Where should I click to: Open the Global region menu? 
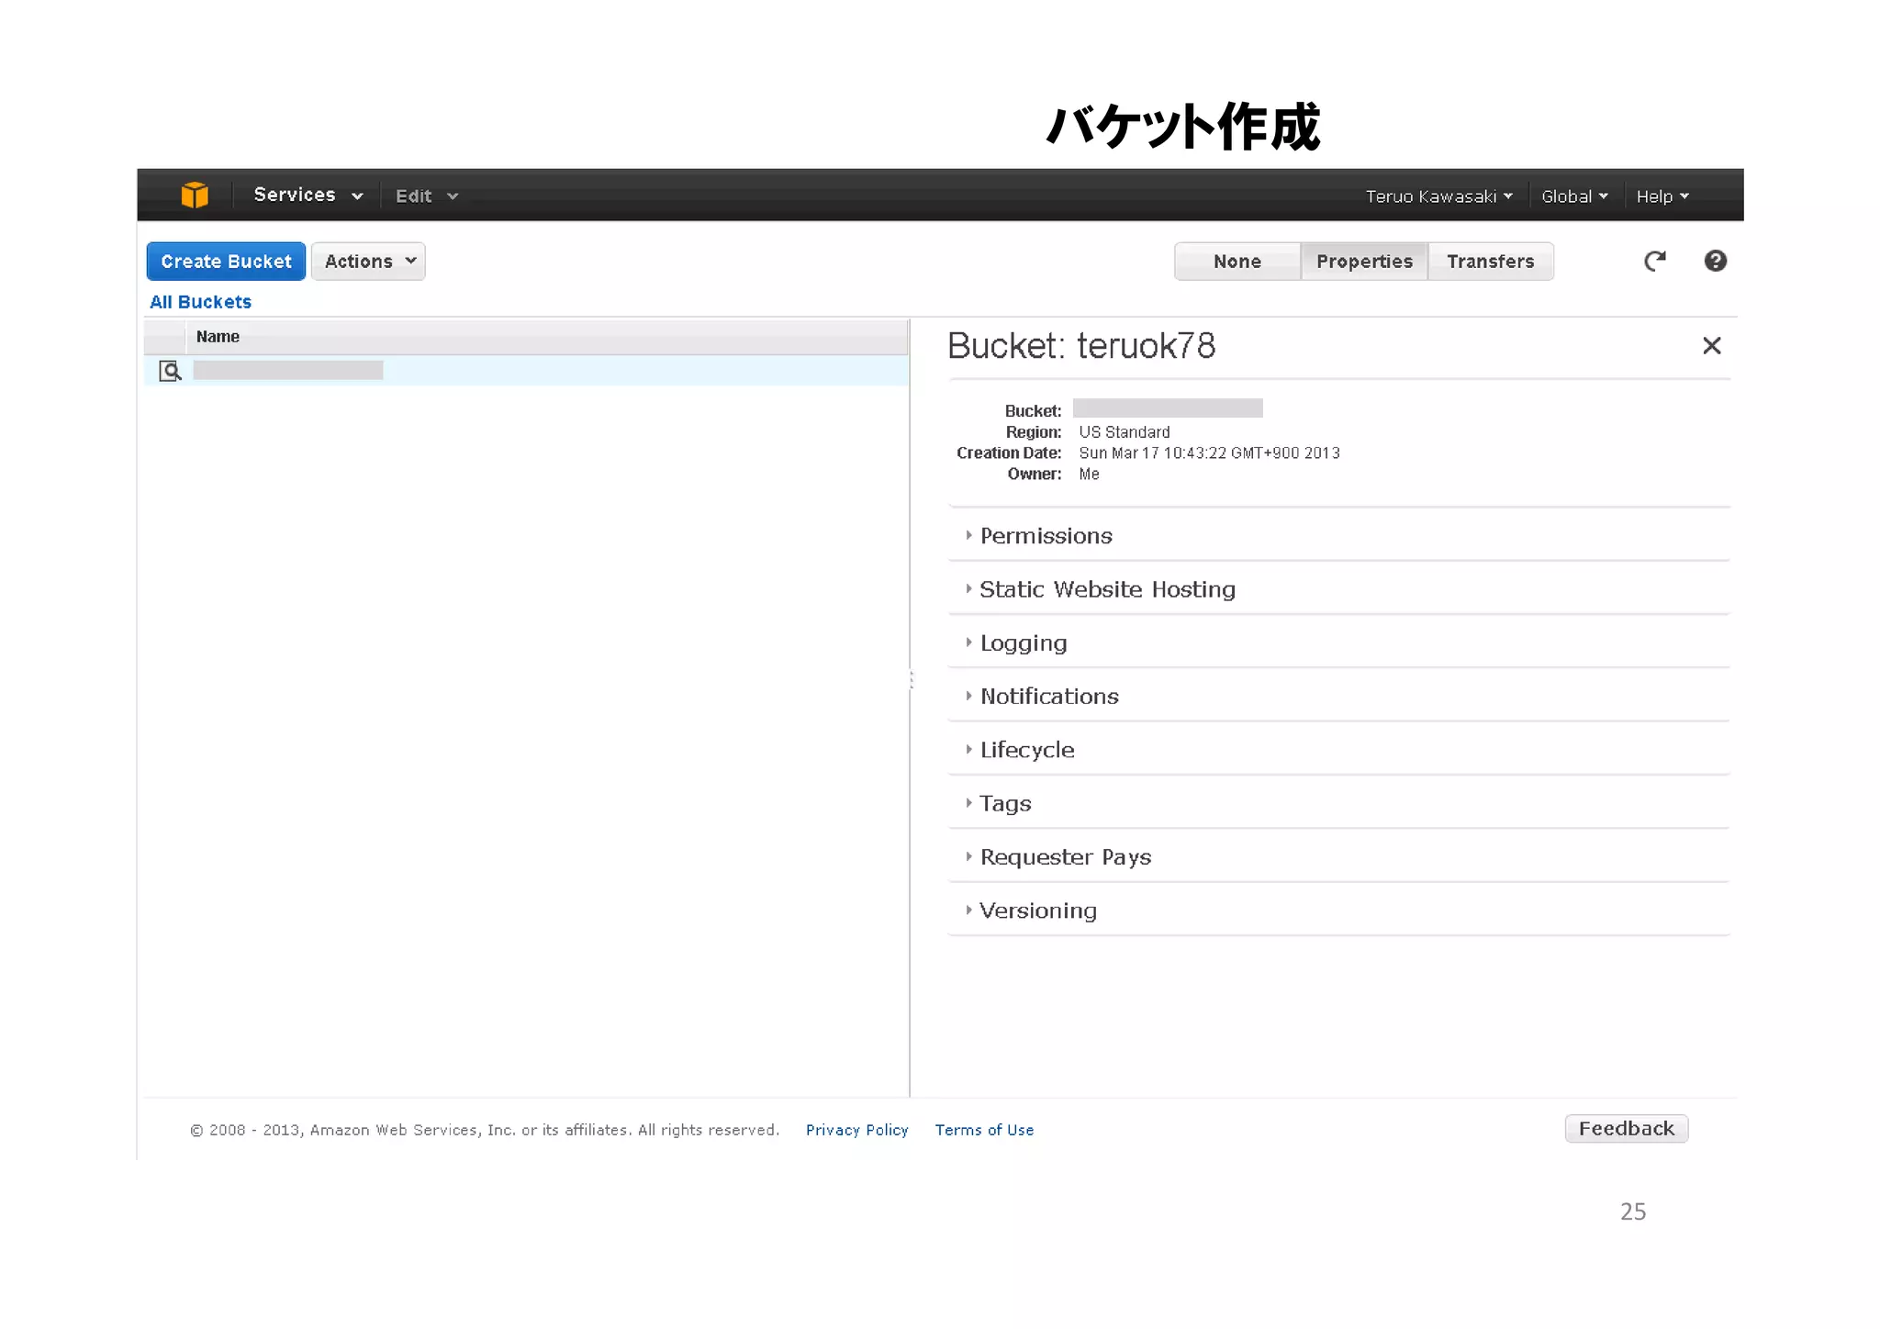(x=1574, y=196)
